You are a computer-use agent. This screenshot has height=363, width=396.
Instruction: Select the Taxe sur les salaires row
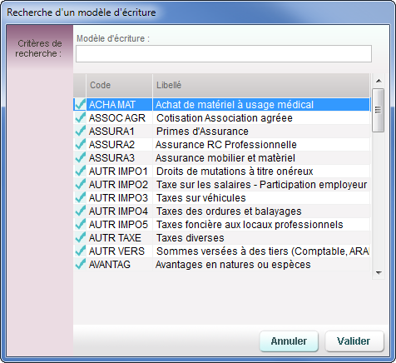click(222, 185)
